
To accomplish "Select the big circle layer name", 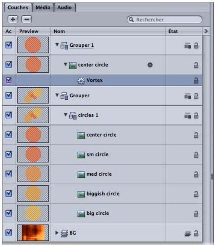I will pos(98,214).
